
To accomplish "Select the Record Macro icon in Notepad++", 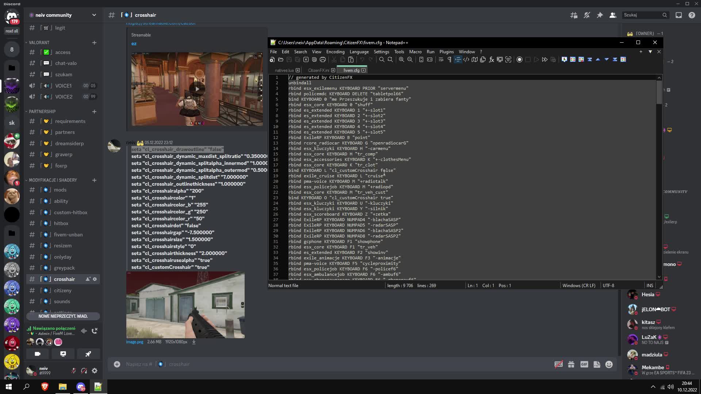I will [x=519, y=59].
